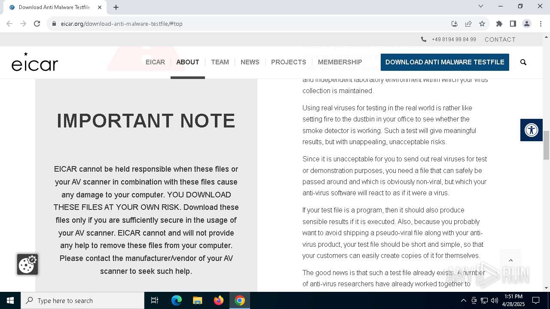Open Chrome's three-dot menu
550x309 pixels.
(x=541, y=24)
